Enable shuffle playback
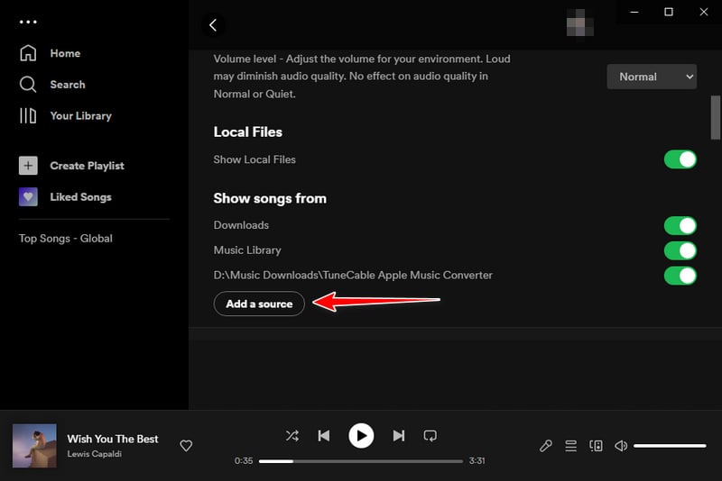 tap(292, 436)
